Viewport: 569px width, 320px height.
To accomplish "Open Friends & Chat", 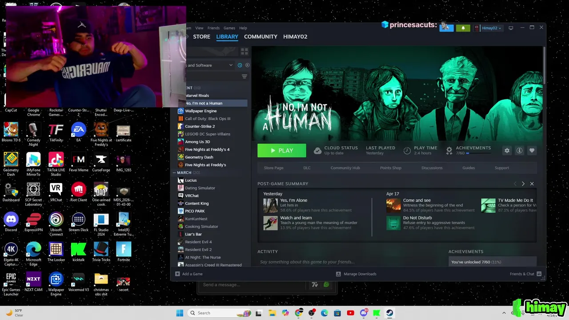I will coord(525,274).
